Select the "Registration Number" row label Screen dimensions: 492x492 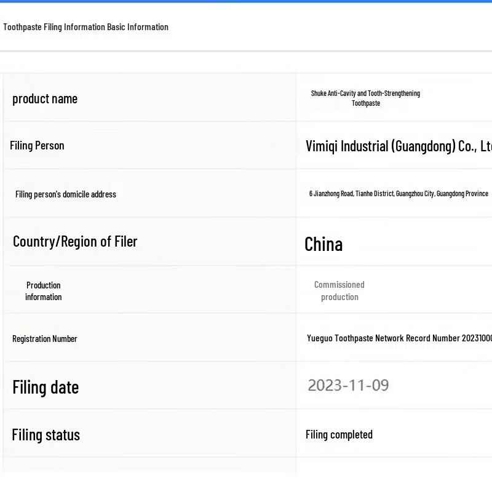45,339
